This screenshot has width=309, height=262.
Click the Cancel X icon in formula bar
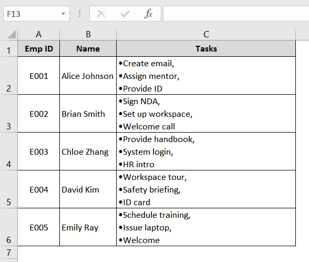[101, 14]
